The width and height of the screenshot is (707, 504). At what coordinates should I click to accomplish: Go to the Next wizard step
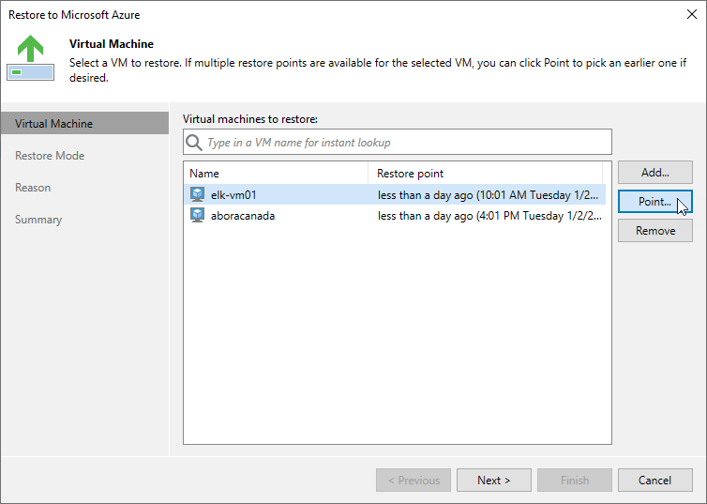coord(493,481)
